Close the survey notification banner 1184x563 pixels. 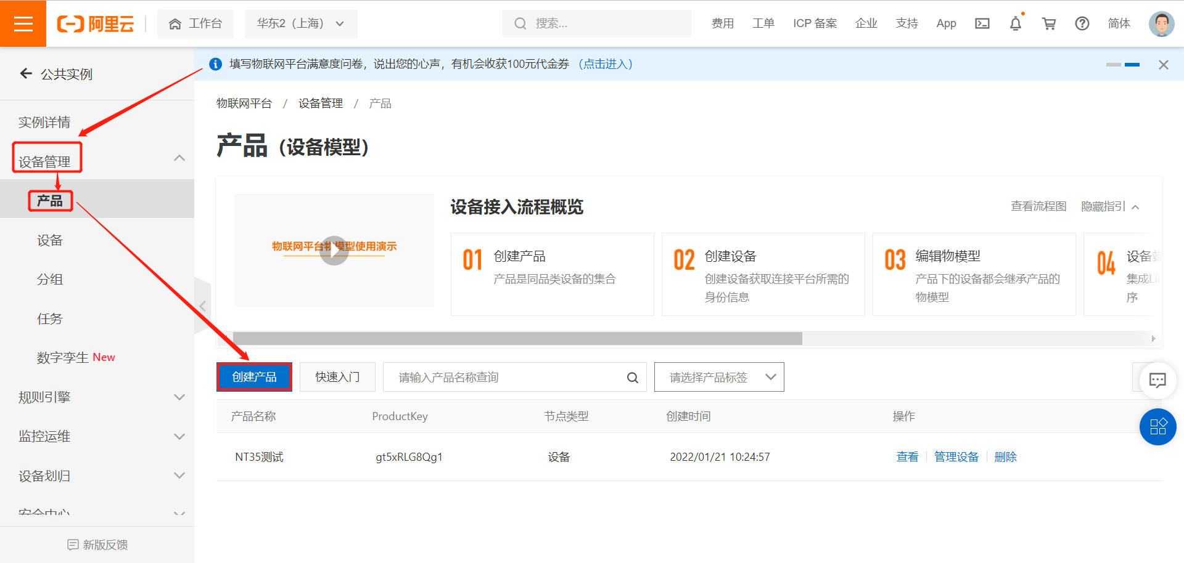click(x=1164, y=65)
